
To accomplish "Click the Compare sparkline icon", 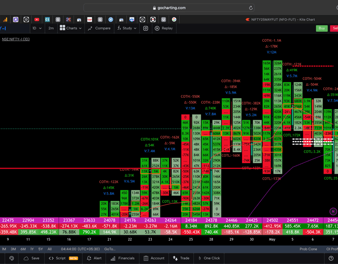I will pos(90,28).
